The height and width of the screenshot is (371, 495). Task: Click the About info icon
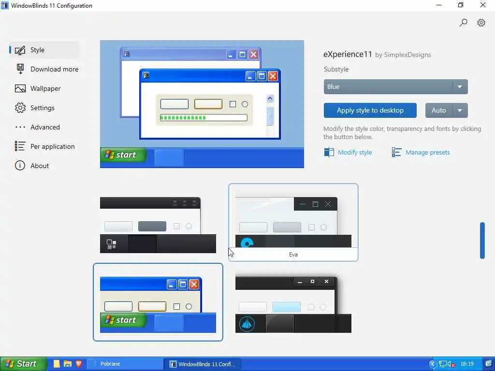point(20,166)
